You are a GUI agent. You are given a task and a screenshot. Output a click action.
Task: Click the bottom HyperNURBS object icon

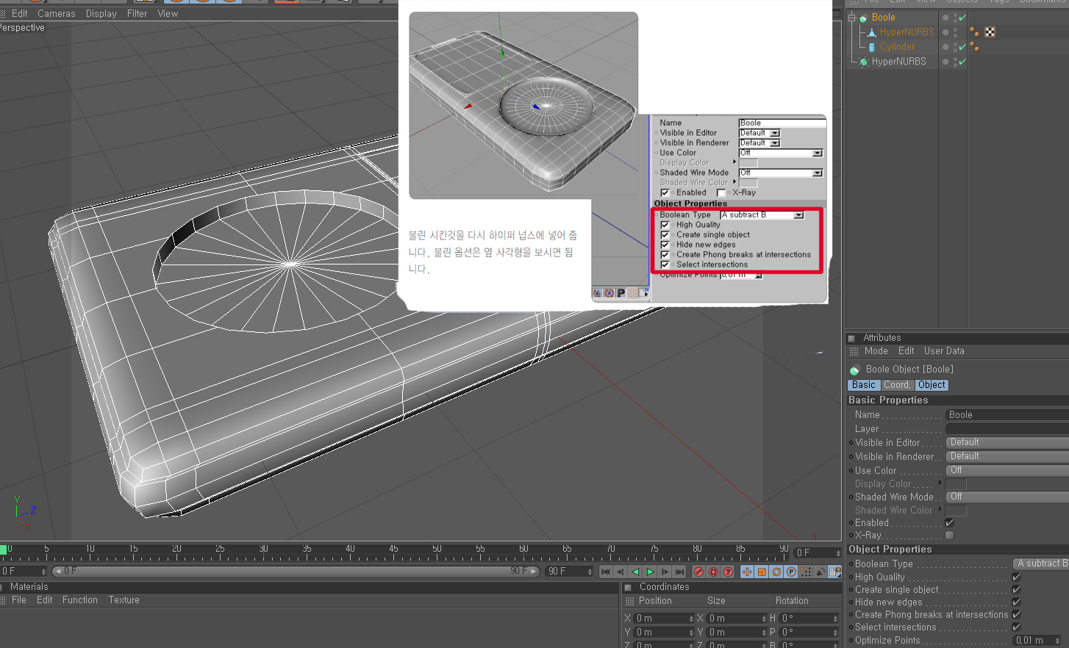(864, 62)
